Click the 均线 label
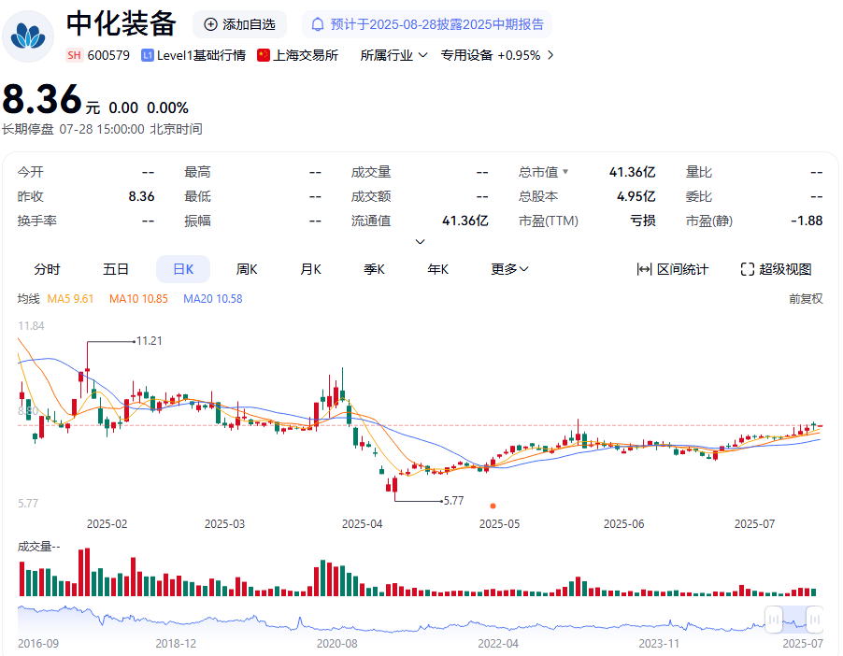The width and height of the screenshot is (843, 656). click(28, 299)
